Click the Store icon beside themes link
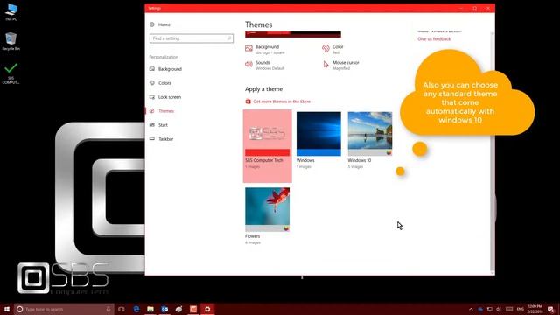Image resolution: width=560 pixels, height=315 pixels. click(248, 101)
